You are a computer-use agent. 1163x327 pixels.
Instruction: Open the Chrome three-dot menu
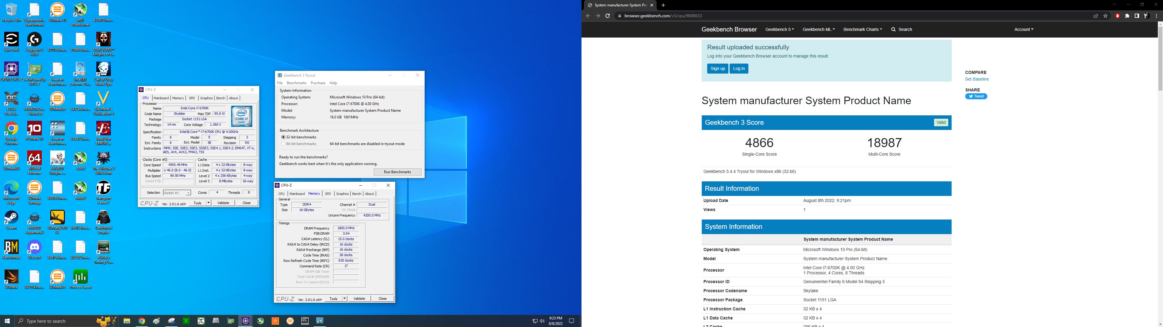pyautogui.click(x=1156, y=16)
